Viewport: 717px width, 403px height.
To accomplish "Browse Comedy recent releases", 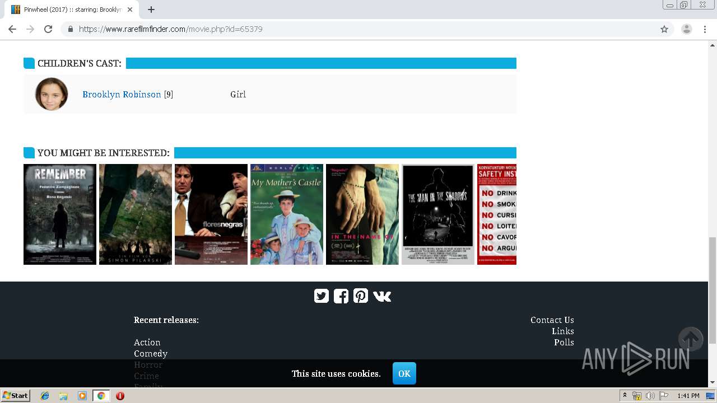I will 151,354.
